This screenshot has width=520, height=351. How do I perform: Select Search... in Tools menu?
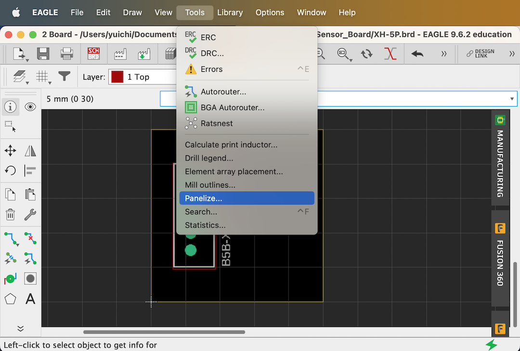[247, 212]
